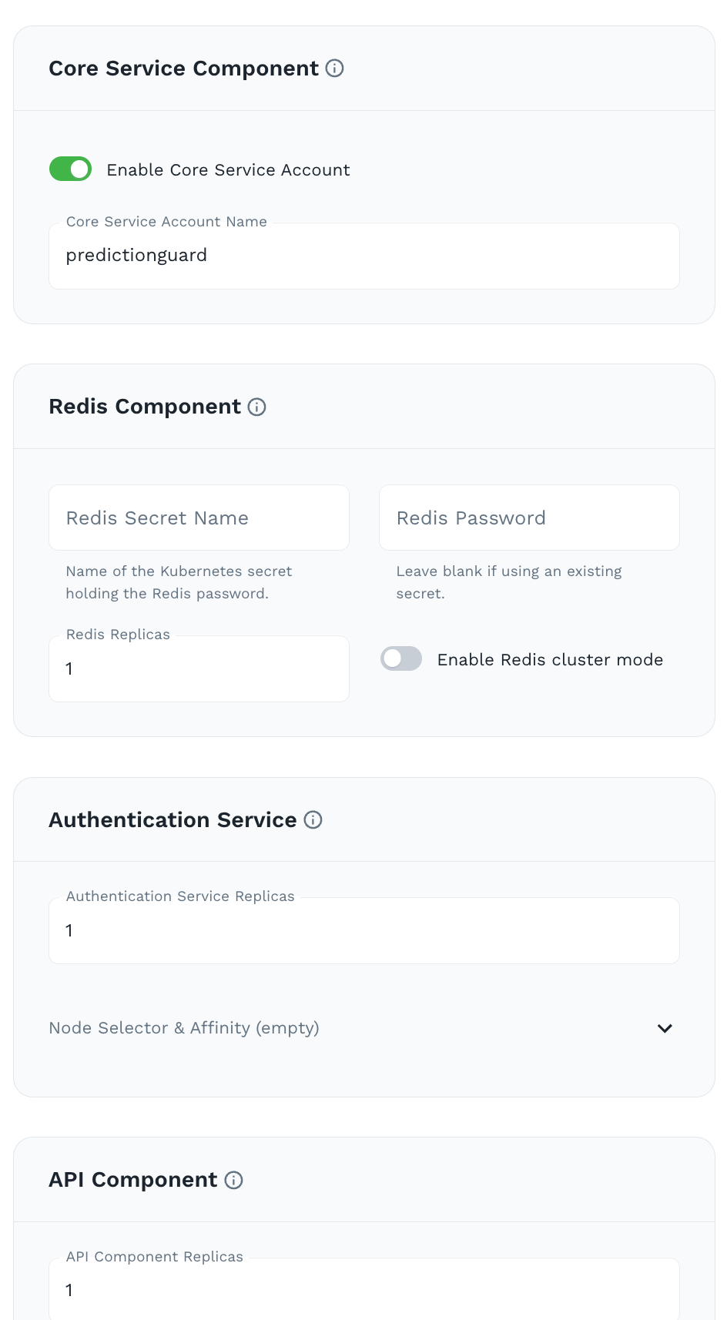Click the API Component section header
727x1320 pixels.
(132, 1180)
